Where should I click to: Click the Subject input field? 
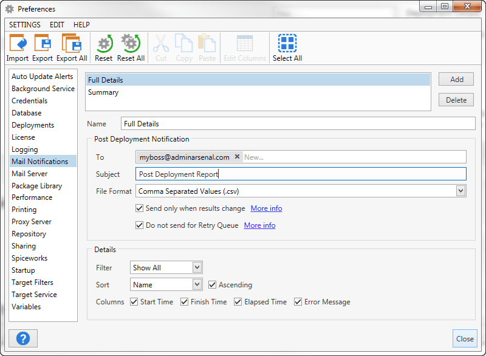coord(301,174)
